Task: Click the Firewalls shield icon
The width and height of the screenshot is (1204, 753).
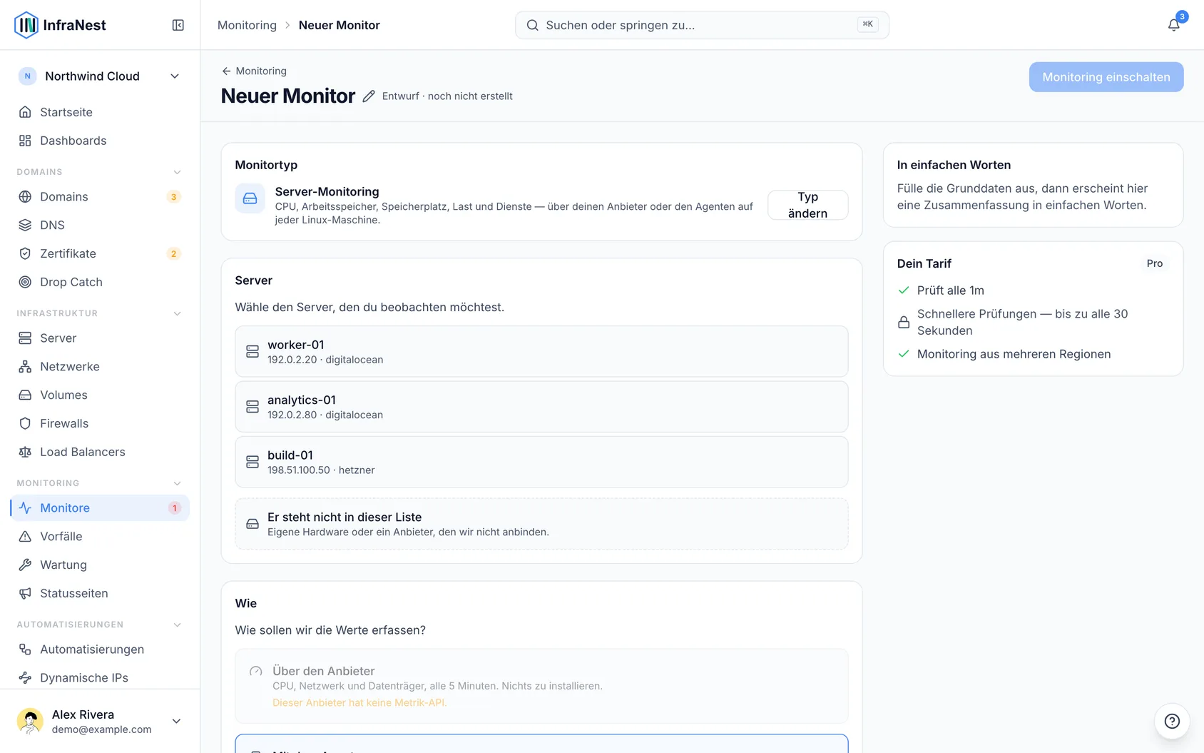Action: pyautogui.click(x=25, y=423)
